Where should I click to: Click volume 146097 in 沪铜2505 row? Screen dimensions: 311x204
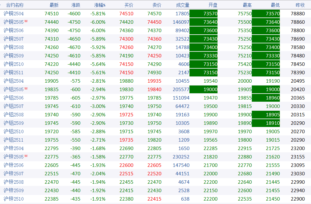(x=181, y=22)
